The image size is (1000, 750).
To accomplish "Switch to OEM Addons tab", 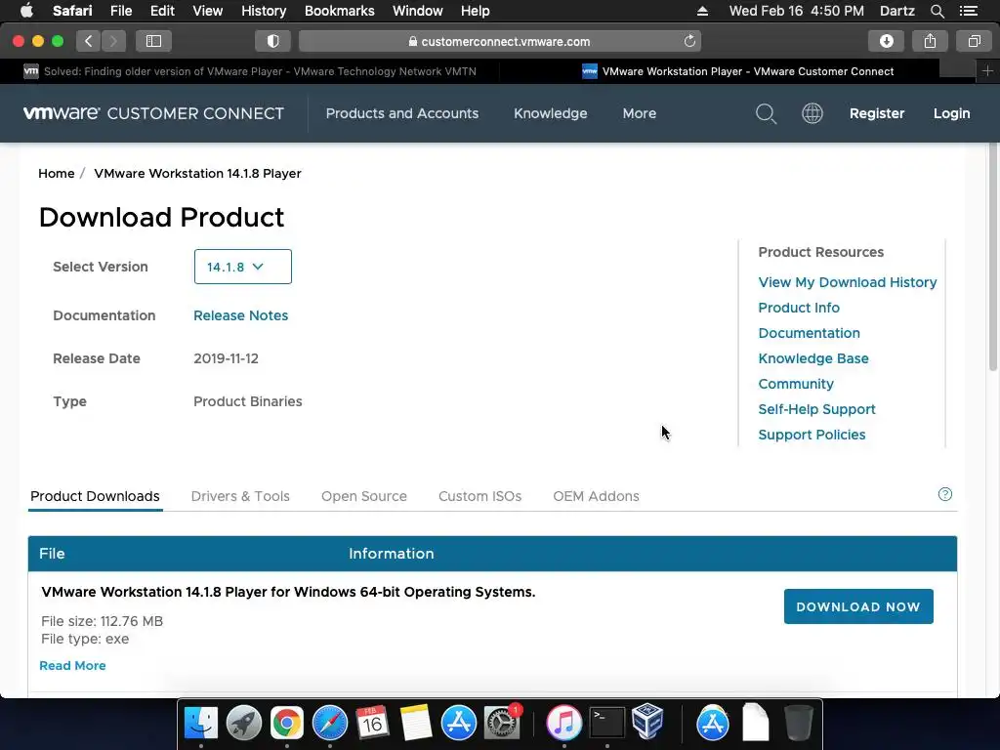I will [596, 496].
